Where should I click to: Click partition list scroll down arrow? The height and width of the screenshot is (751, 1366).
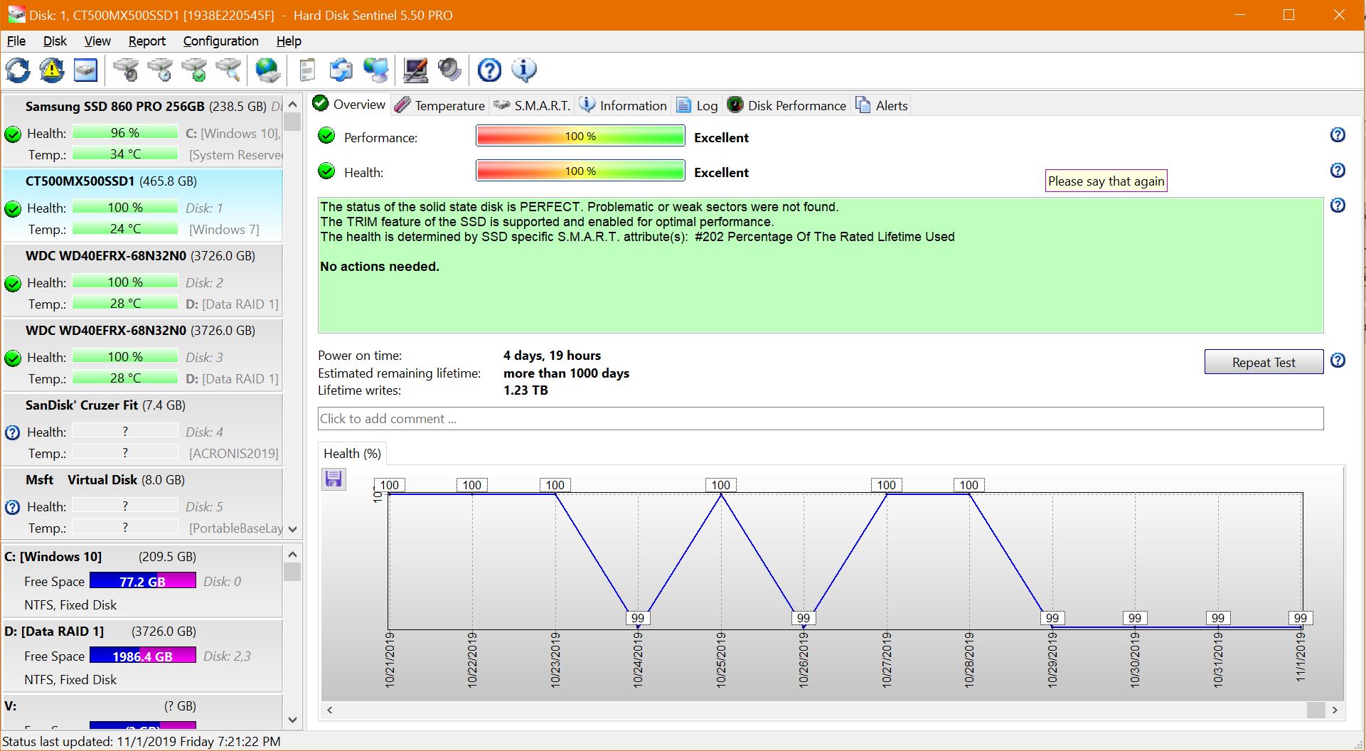pos(292,720)
